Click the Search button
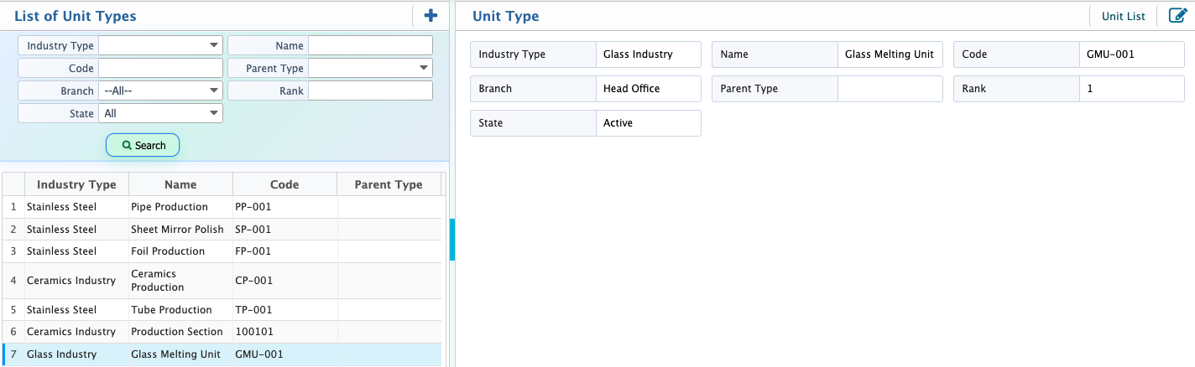 coord(143,145)
